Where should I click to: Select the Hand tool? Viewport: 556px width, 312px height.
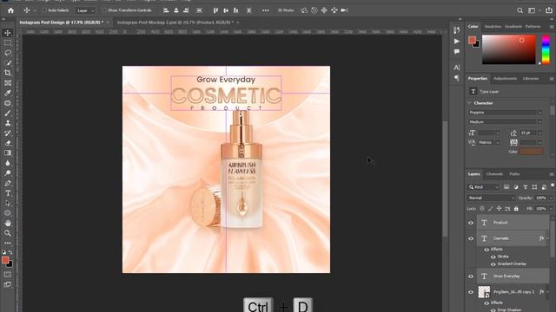[x=8, y=224]
